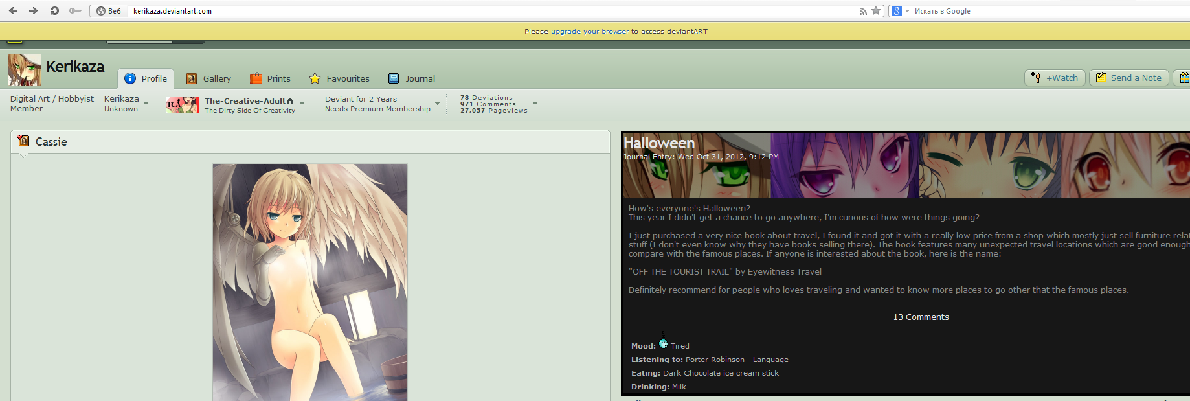Open the Profile tab
This screenshot has width=1190, height=401.
(146, 78)
